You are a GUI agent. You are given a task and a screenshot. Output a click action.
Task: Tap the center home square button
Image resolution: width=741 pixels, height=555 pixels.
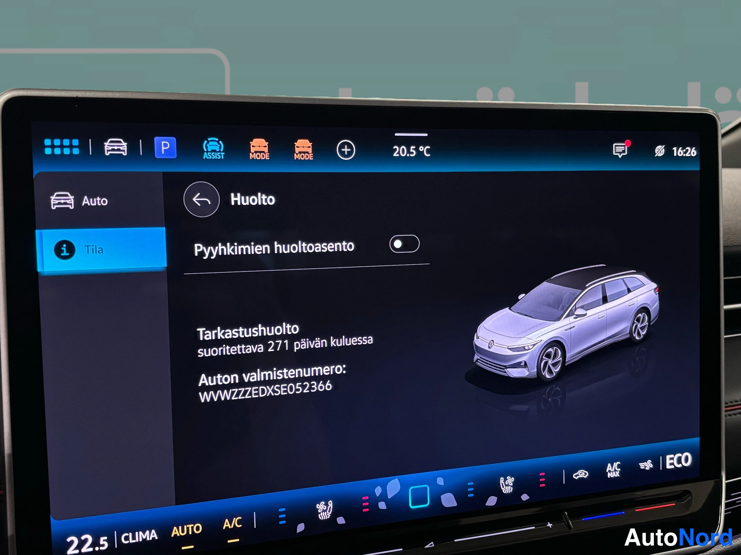pyautogui.click(x=419, y=496)
